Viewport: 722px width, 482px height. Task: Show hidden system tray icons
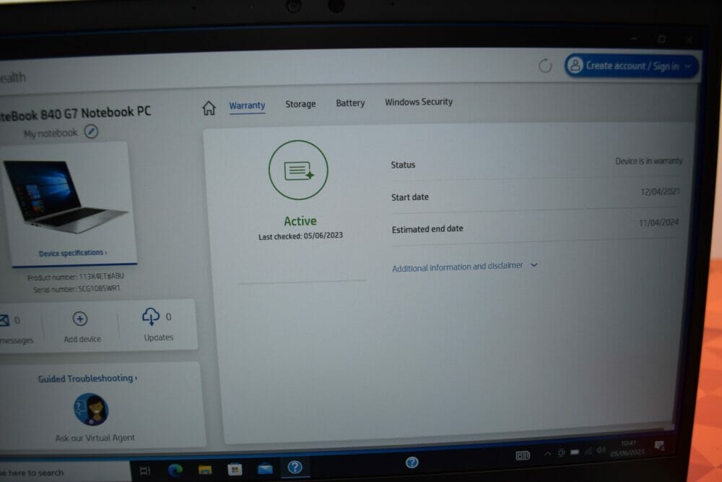pyautogui.click(x=547, y=454)
